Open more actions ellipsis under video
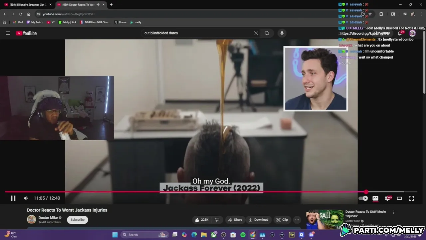 (x=297, y=220)
